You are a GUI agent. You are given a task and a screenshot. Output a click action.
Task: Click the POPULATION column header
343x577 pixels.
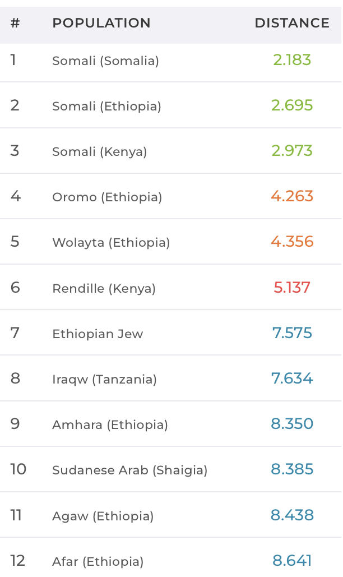click(x=101, y=23)
